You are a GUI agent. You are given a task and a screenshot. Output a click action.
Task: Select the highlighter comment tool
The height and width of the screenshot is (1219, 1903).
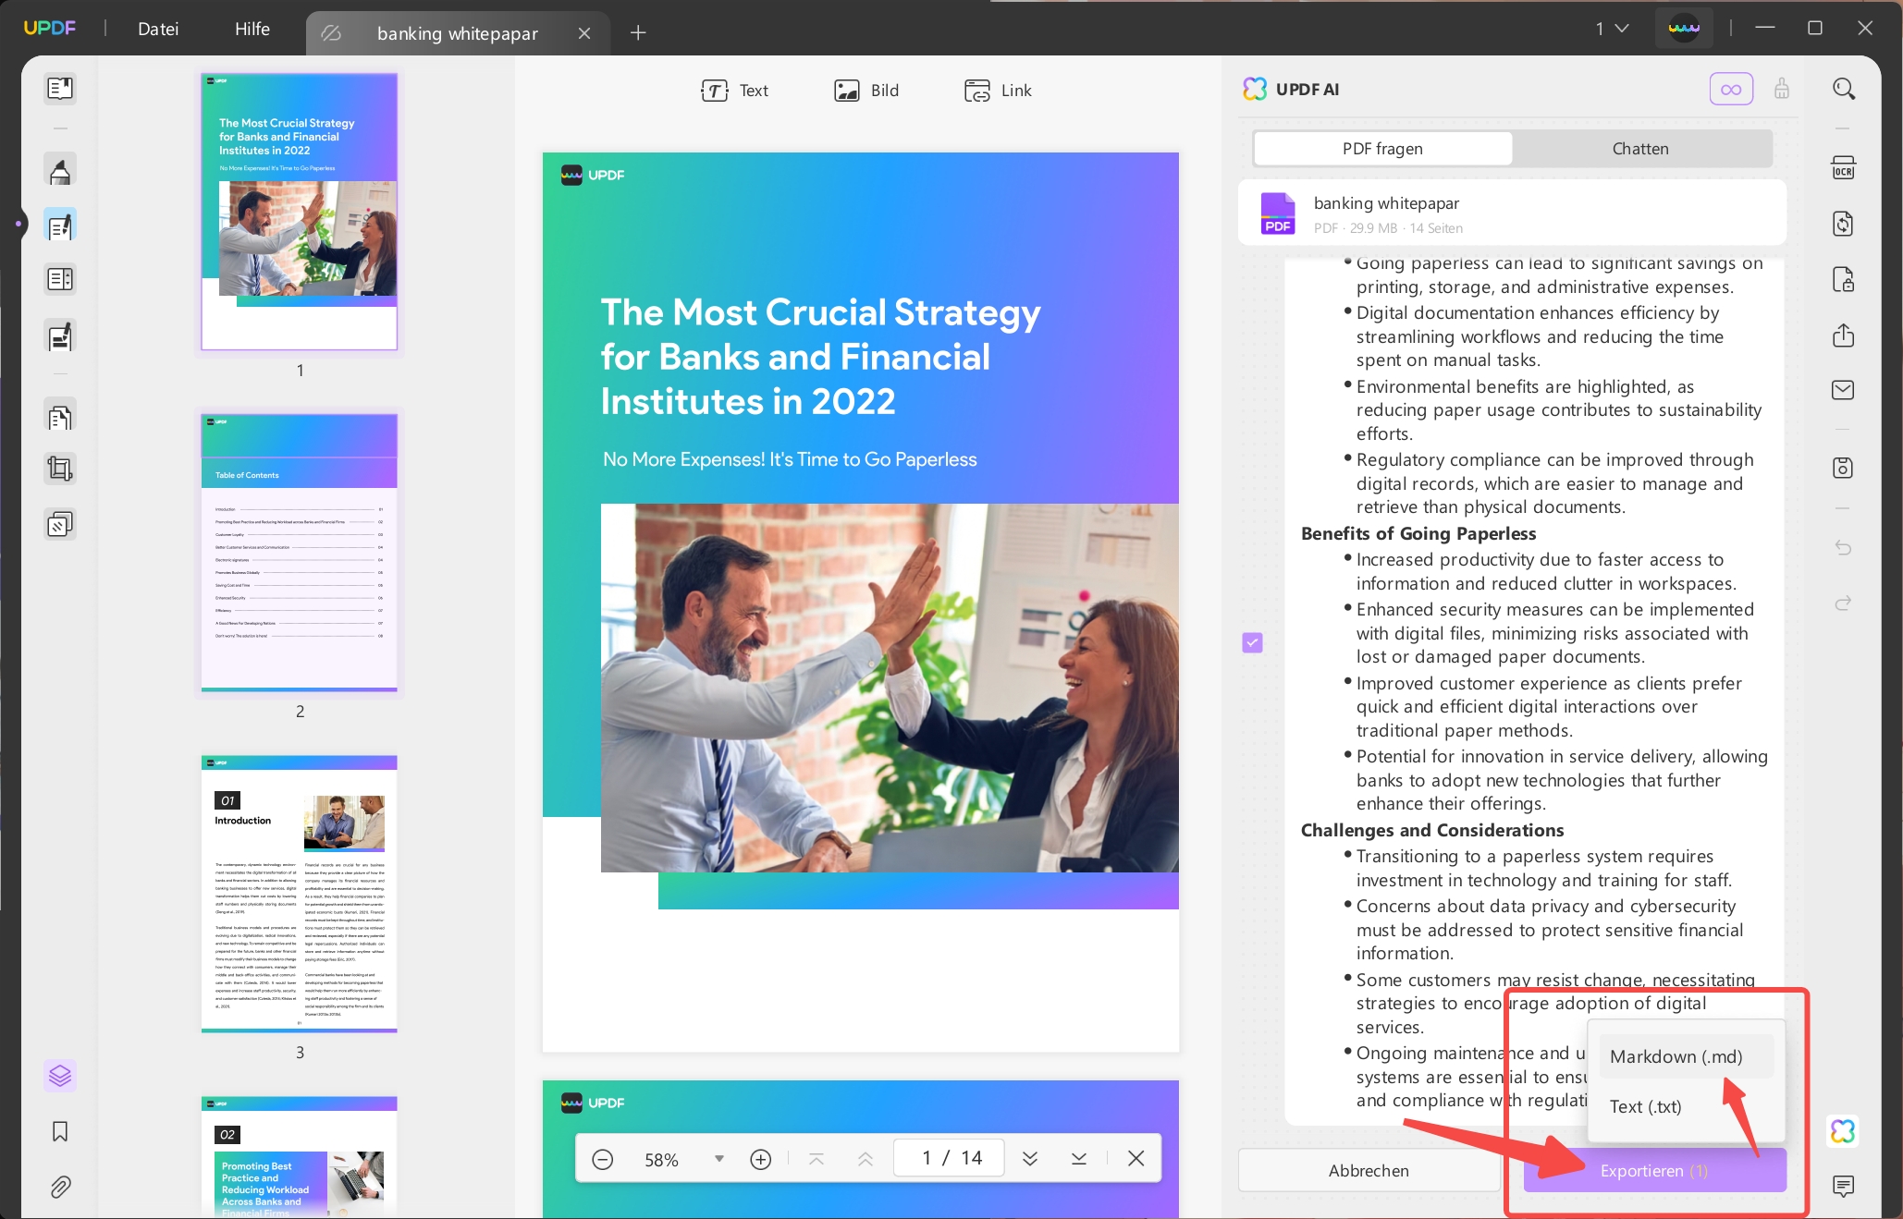60,171
